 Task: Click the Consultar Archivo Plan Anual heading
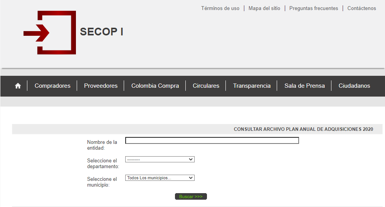click(303, 129)
